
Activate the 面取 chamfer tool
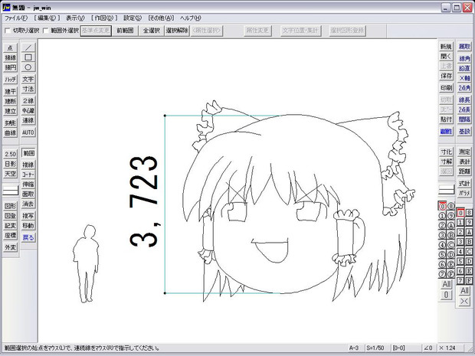[x=28, y=194]
